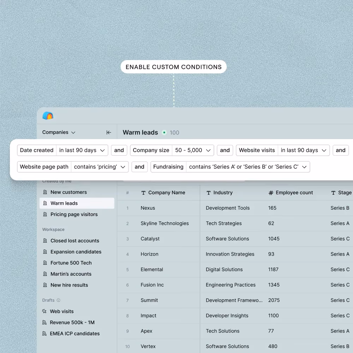Click the 'Nexus' company cell
Viewport: 353px width, 353px height.
point(148,208)
